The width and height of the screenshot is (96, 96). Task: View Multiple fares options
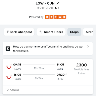coord(81,69)
